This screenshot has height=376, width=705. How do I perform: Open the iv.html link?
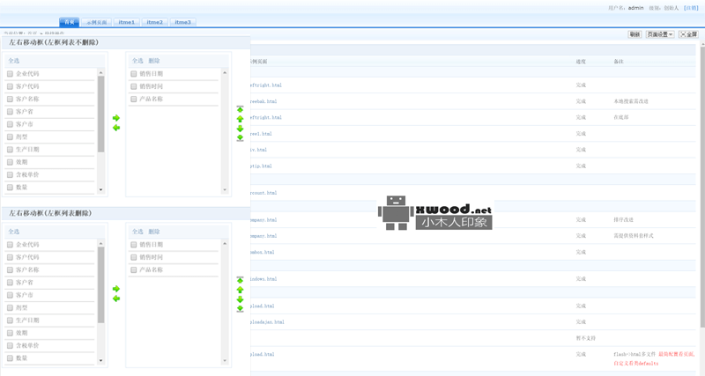tap(259, 150)
